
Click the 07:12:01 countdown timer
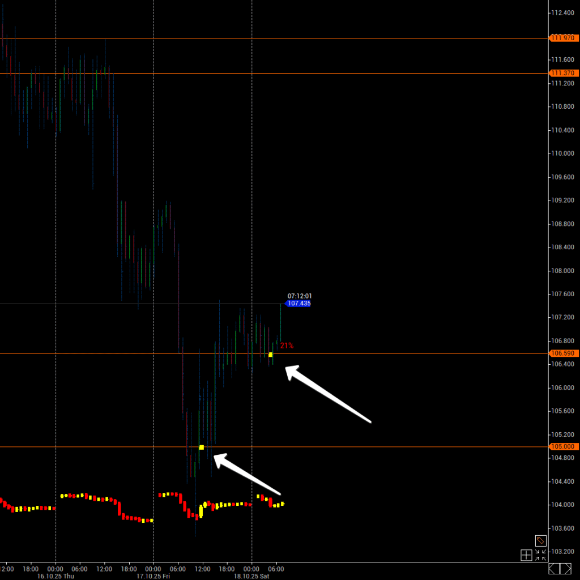pos(300,296)
